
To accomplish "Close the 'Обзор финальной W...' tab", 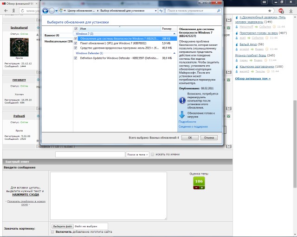I will [37, 4].
